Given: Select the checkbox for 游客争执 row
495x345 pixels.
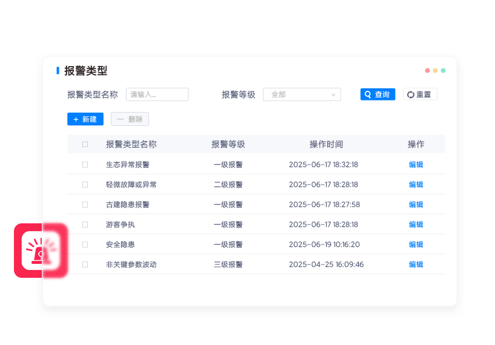Looking at the screenshot, I should [x=85, y=225].
